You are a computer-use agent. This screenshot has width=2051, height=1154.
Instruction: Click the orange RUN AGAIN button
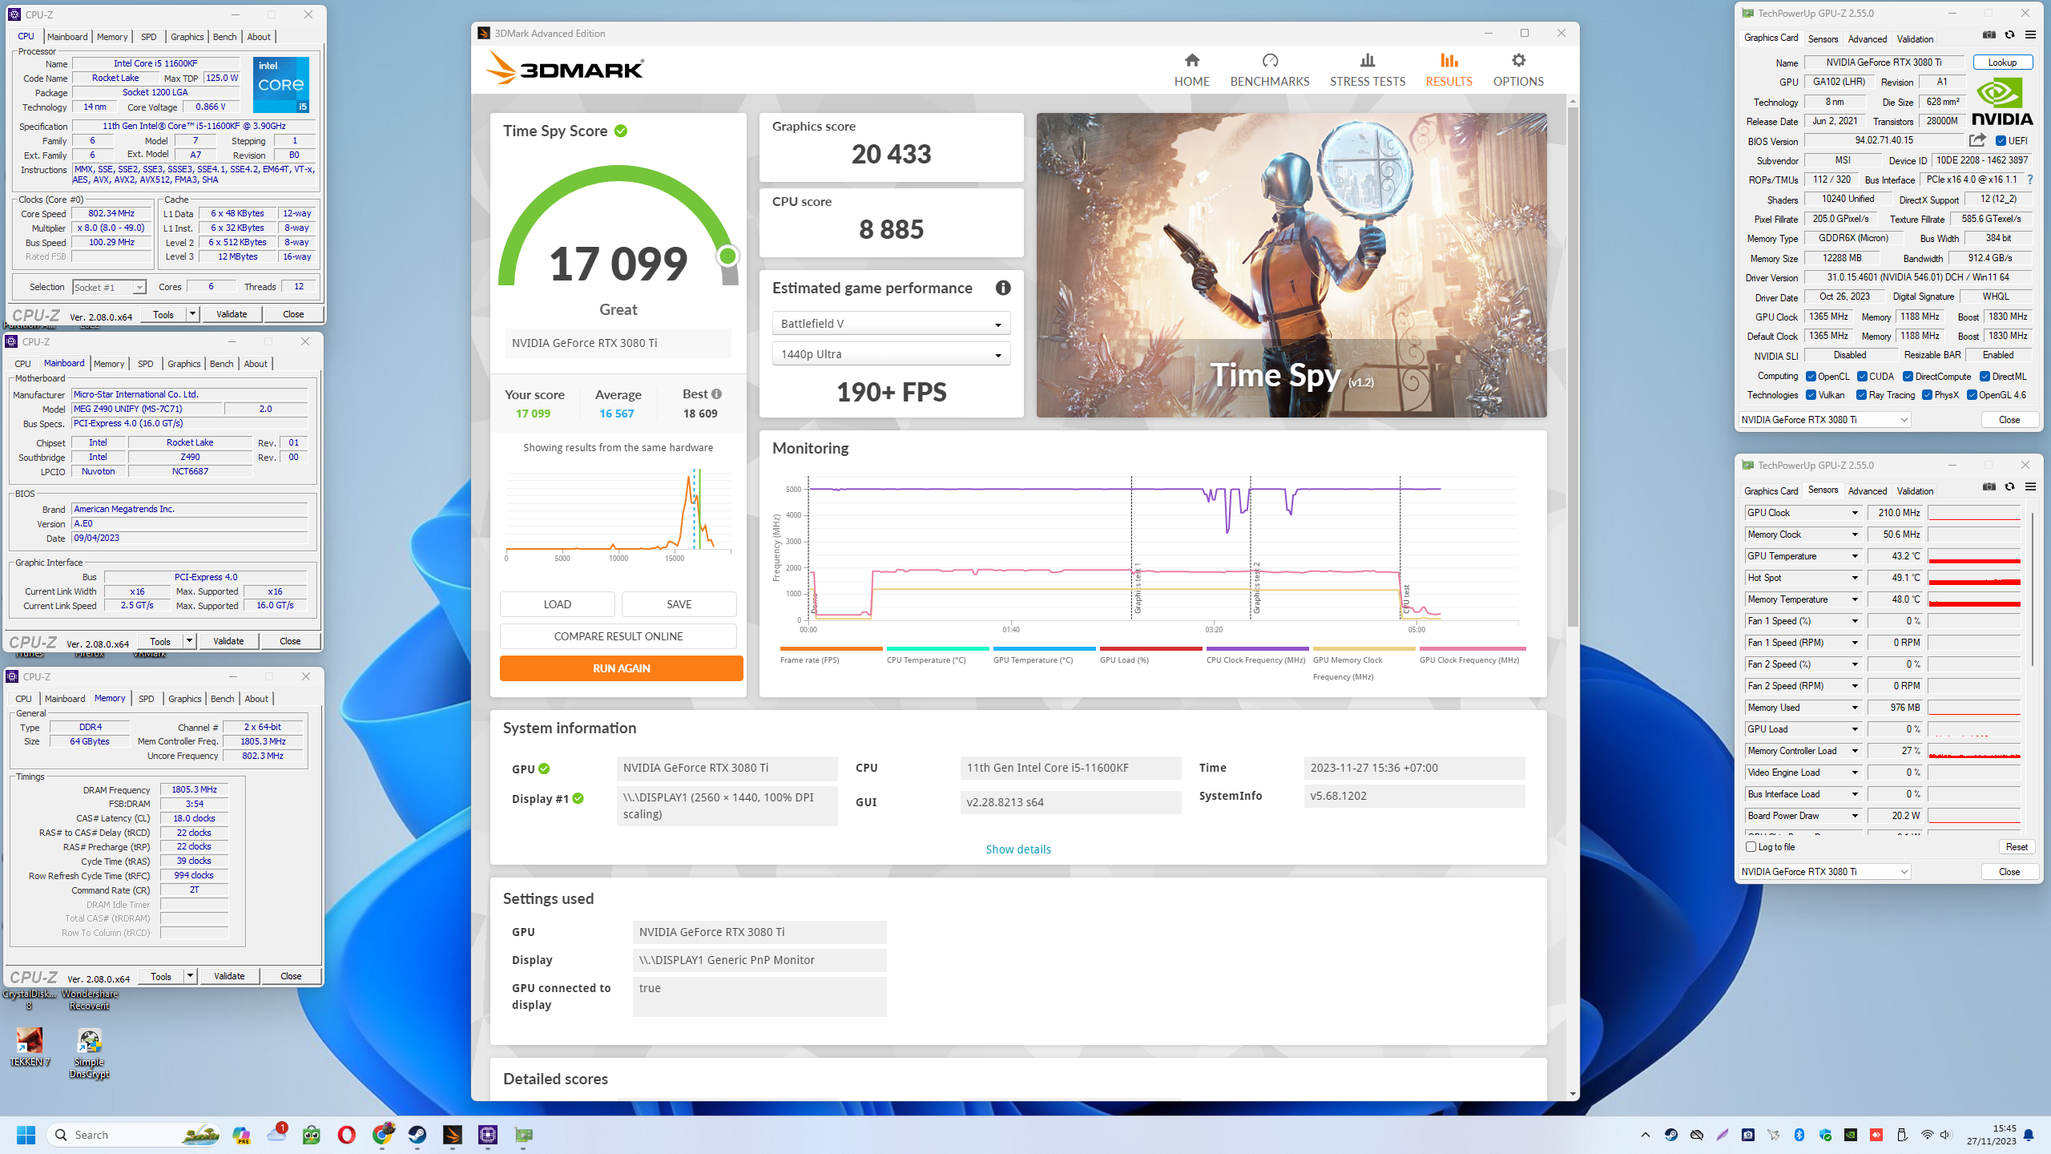tap(621, 668)
